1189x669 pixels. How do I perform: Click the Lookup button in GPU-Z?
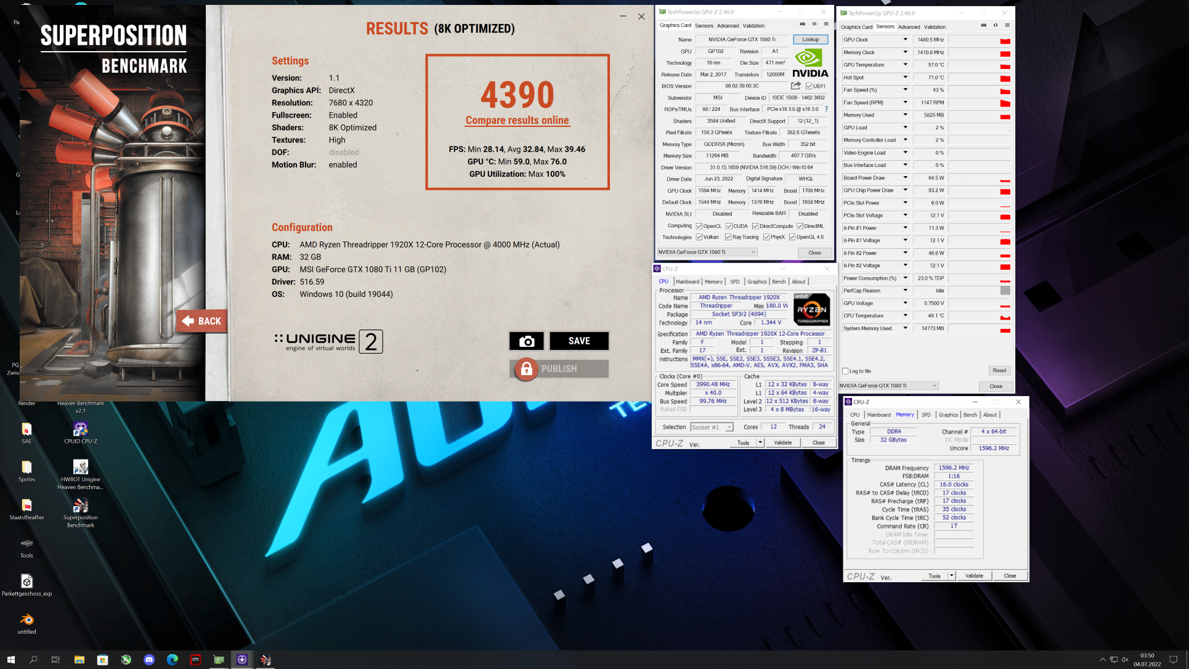click(x=810, y=39)
